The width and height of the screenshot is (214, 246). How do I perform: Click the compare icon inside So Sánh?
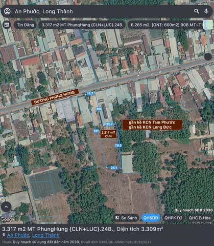tap(117, 218)
